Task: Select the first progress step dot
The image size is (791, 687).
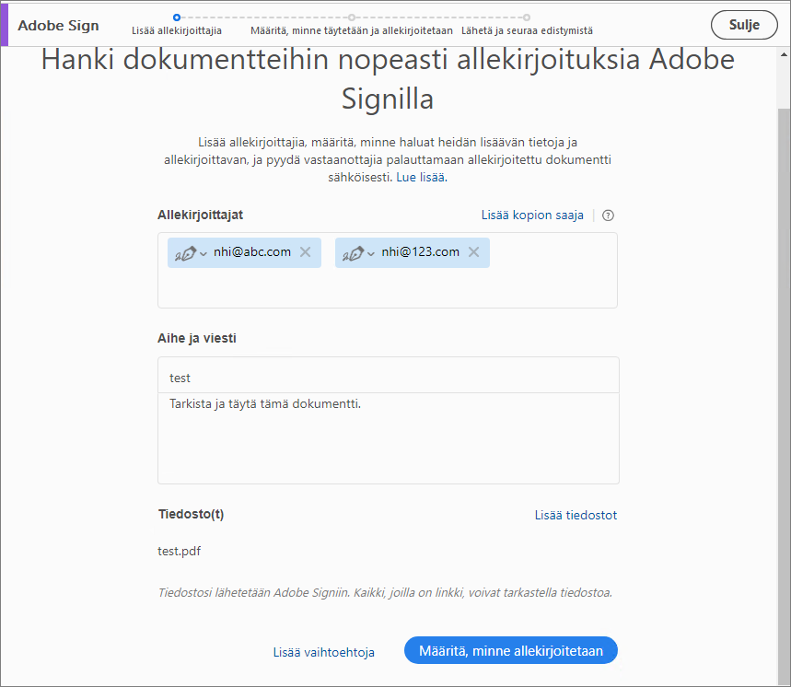Action: coord(176,16)
